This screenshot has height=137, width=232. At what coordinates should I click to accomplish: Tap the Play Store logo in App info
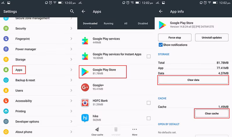(162, 25)
